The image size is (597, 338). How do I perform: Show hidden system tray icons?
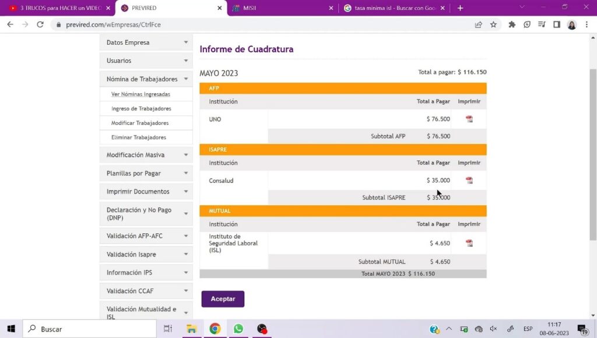[x=449, y=329]
